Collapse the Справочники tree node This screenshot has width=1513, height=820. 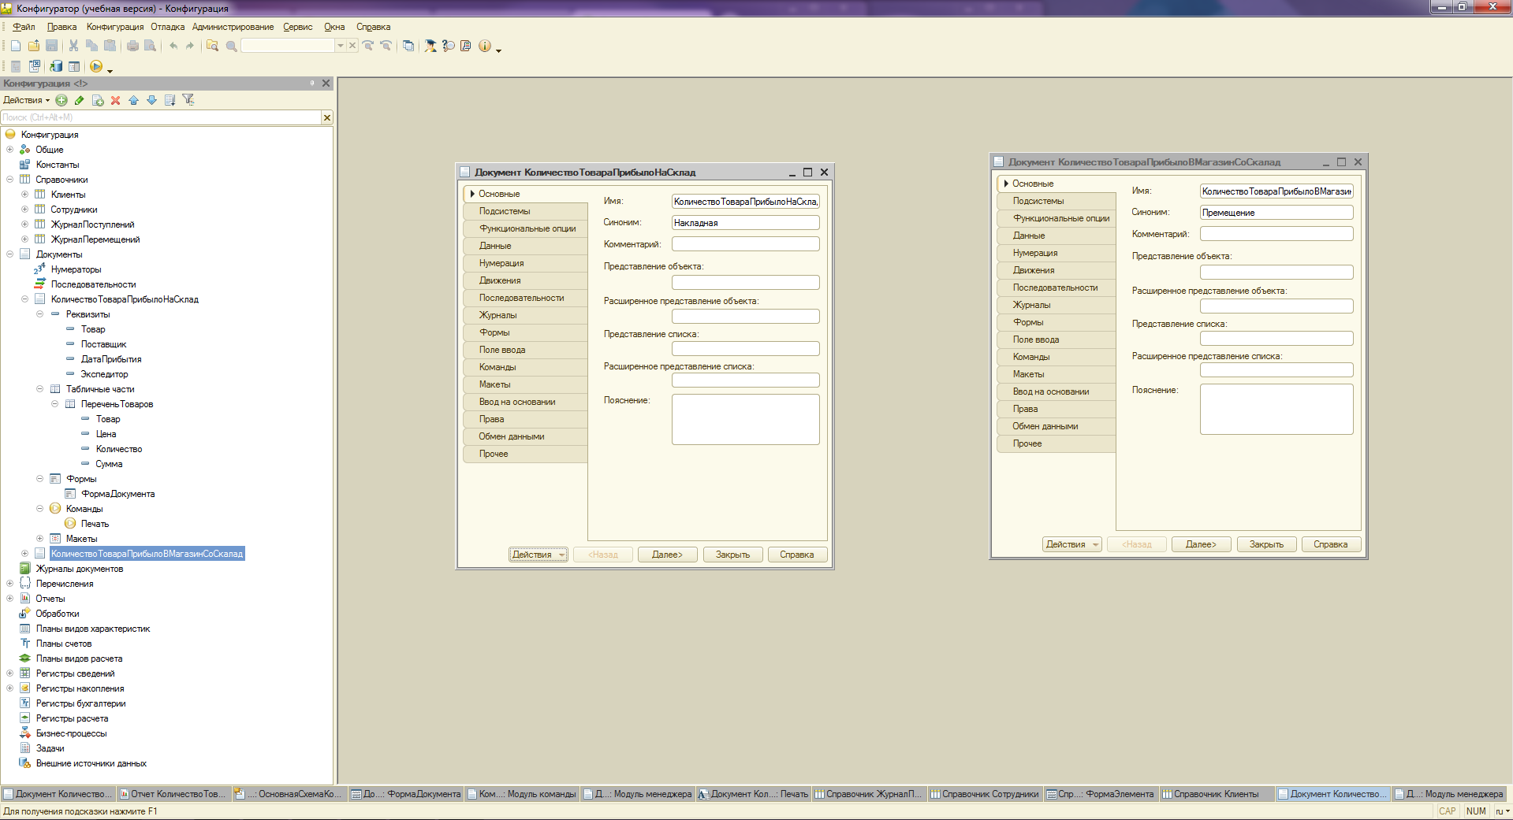9,180
